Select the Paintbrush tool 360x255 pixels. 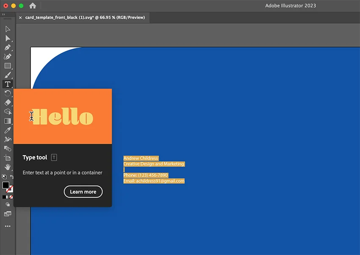tap(8, 75)
